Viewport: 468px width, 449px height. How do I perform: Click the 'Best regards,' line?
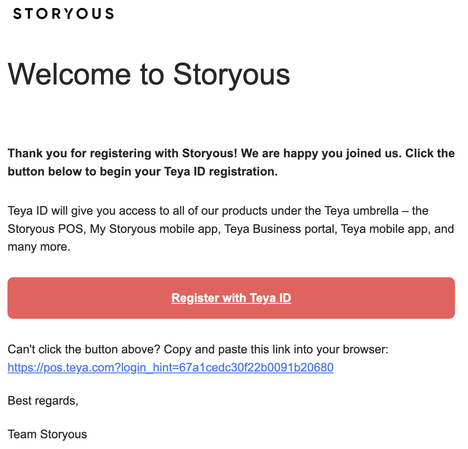point(43,400)
